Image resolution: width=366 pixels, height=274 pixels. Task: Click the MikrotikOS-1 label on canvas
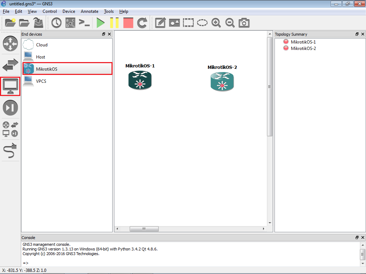(x=140, y=66)
